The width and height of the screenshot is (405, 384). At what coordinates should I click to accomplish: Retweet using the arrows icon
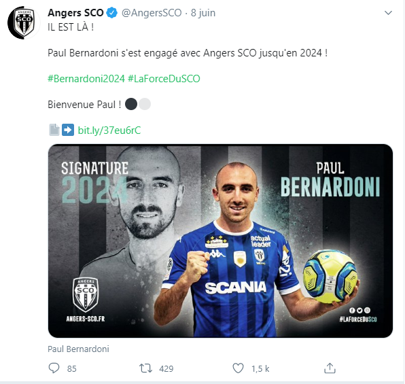tap(145, 368)
